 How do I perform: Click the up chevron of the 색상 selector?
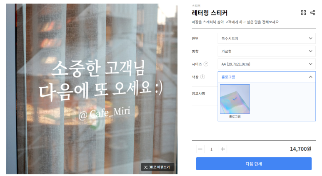[x=310, y=77]
